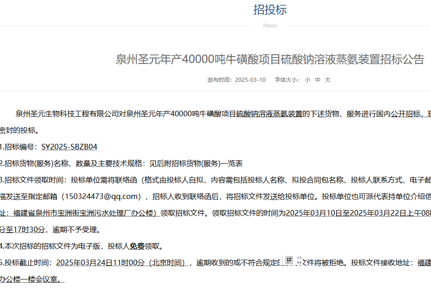Click the announcement title 泉州圣元年产40000吨牛磺酸项目
The width and height of the screenshot is (431, 290).
[x=270, y=59]
